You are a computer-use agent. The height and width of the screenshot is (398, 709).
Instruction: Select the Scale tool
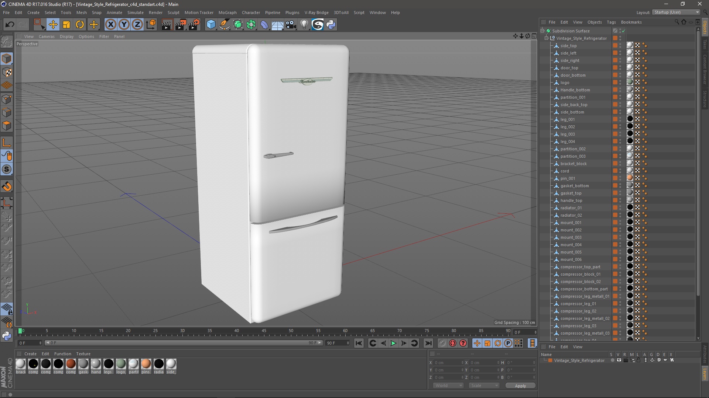[66, 25]
